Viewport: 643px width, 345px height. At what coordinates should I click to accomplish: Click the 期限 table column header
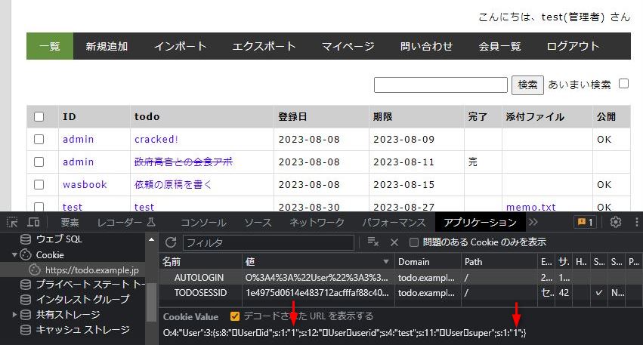382,117
